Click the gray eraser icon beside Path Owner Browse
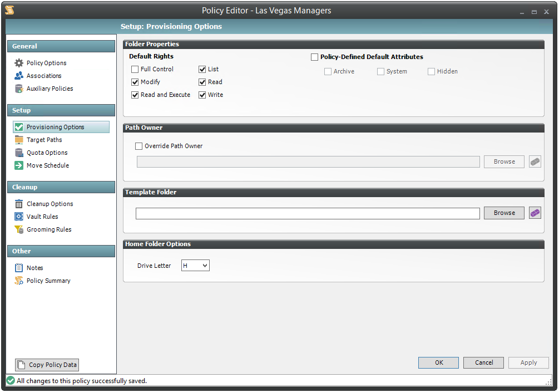This screenshot has width=559, height=392. [x=535, y=161]
